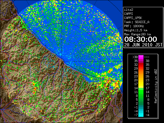
Task: Click the 'Task: SEAICE_A' line
Action: tap(137, 22)
